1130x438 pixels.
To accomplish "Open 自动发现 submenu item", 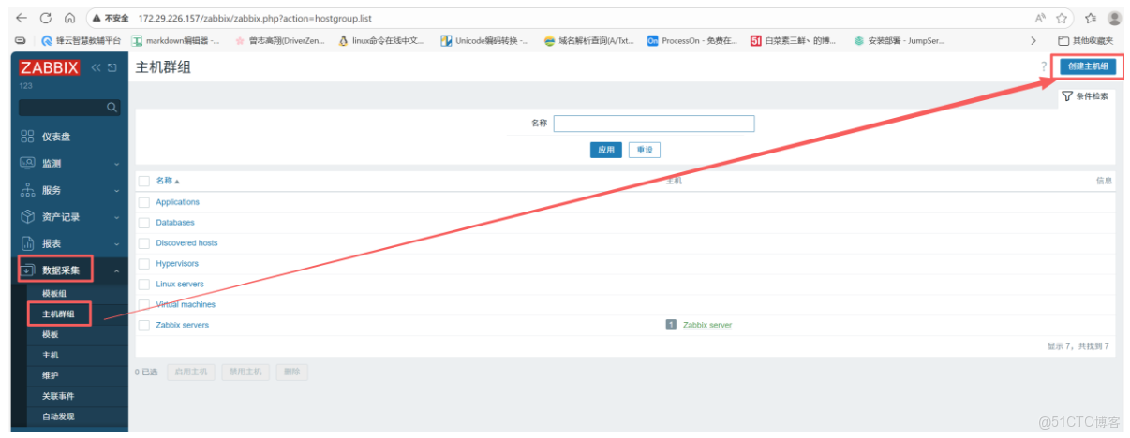I will coord(58,417).
